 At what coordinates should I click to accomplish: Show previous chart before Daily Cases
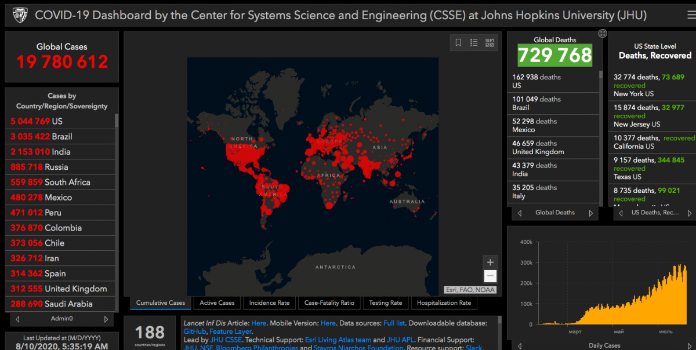[x=519, y=345]
